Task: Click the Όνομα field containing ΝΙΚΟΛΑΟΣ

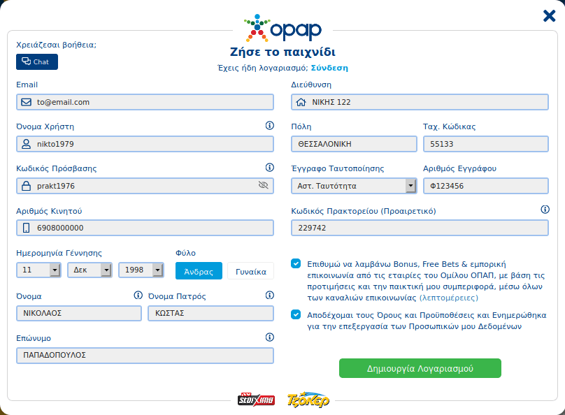Action: [x=79, y=313]
